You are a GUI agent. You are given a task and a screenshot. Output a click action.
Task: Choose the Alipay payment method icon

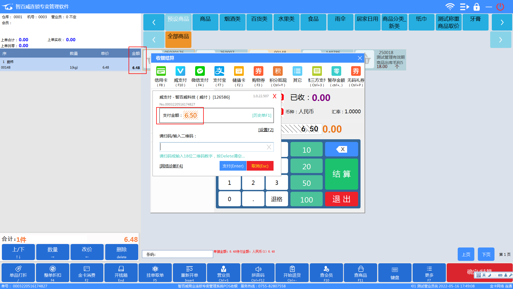219,72
